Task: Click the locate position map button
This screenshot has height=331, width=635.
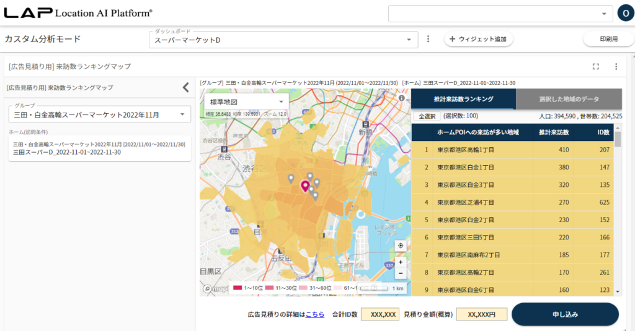Action: point(401,246)
